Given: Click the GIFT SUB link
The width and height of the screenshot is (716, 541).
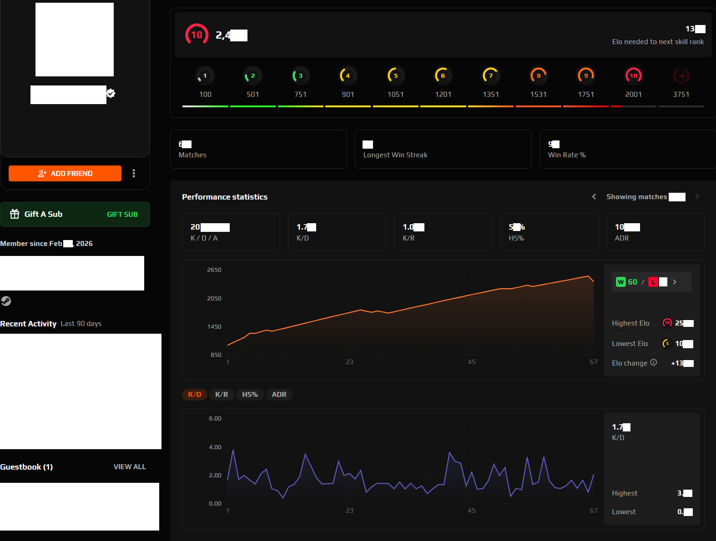Looking at the screenshot, I should click(122, 215).
